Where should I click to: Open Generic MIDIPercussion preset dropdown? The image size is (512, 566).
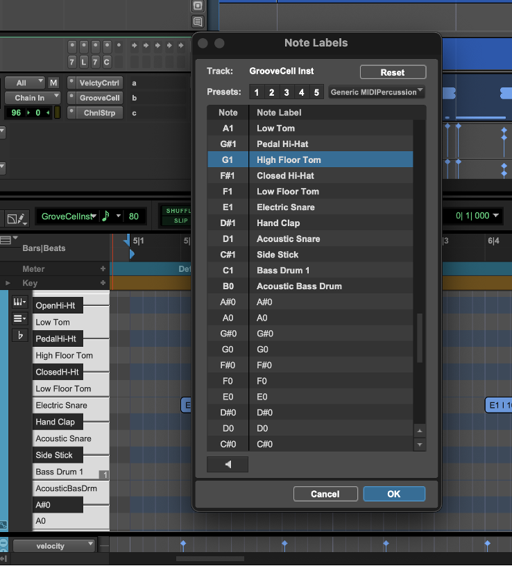tap(376, 92)
